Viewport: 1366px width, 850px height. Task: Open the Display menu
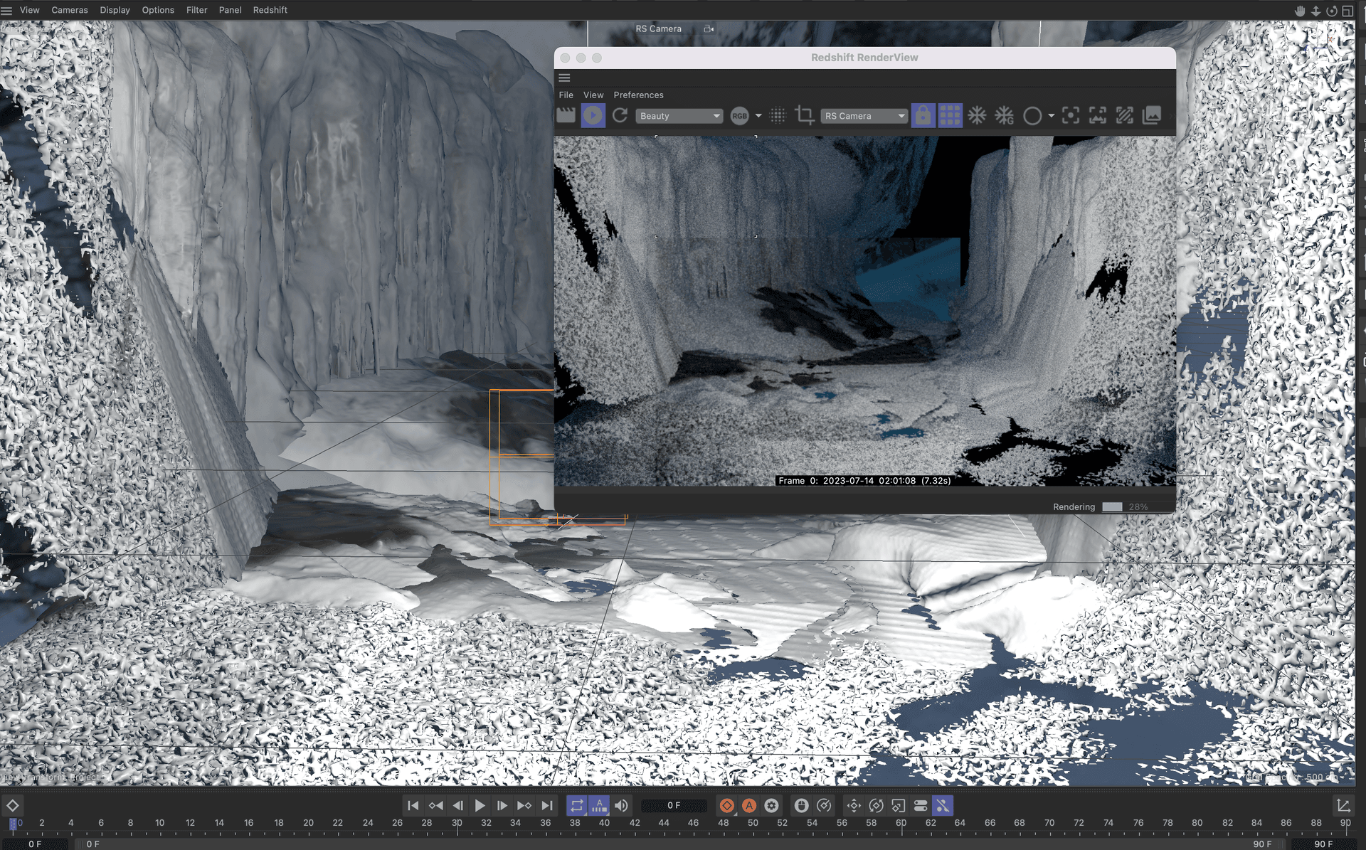point(115,10)
